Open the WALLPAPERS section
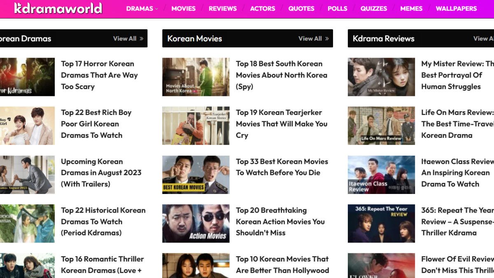 pos(456,8)
